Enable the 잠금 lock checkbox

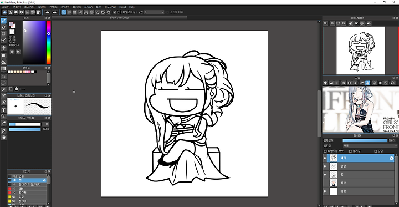375,151
